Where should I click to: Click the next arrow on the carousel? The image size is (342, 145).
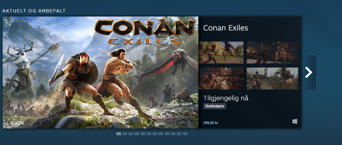tap(309, 72)
